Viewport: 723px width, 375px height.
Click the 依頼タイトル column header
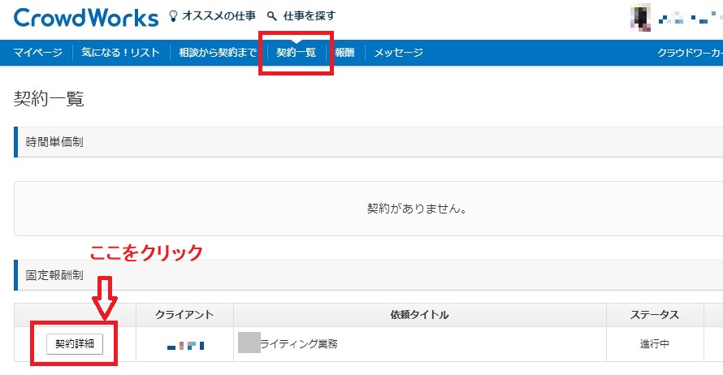pyautogui.click(x=419, y=314)
